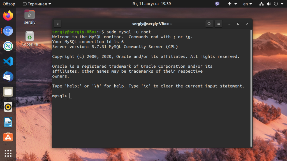This screenshot has width=287, height=161.
Task: Click the Viber tray icon
Action: (217, 4)
